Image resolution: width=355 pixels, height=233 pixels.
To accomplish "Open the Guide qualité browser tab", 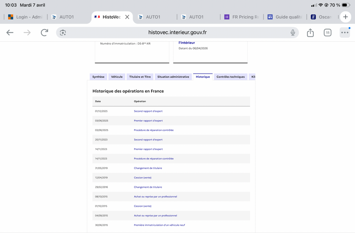I will [x=285, y=17].
